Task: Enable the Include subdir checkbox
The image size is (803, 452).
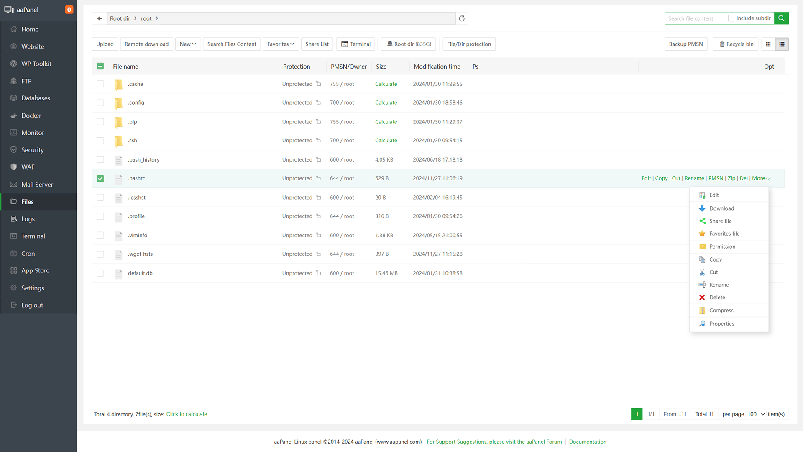Action: [731, 18]
